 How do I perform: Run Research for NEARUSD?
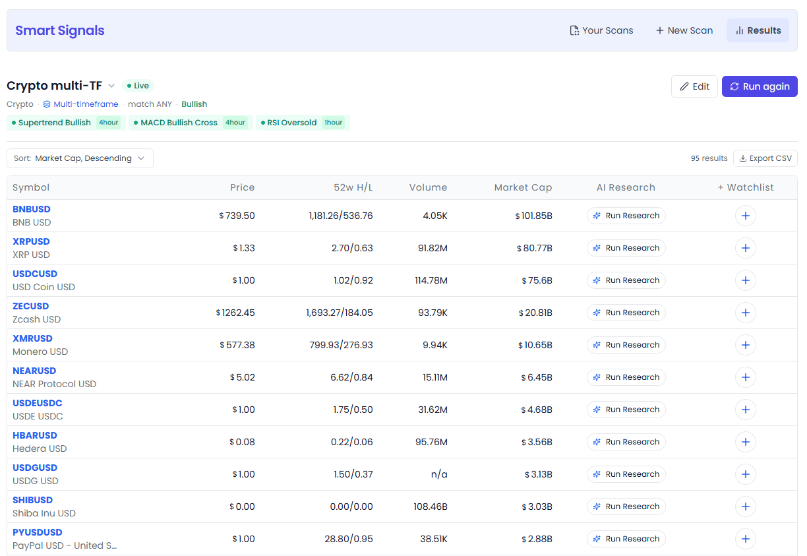pyautogui.click(x=626, y=377)
